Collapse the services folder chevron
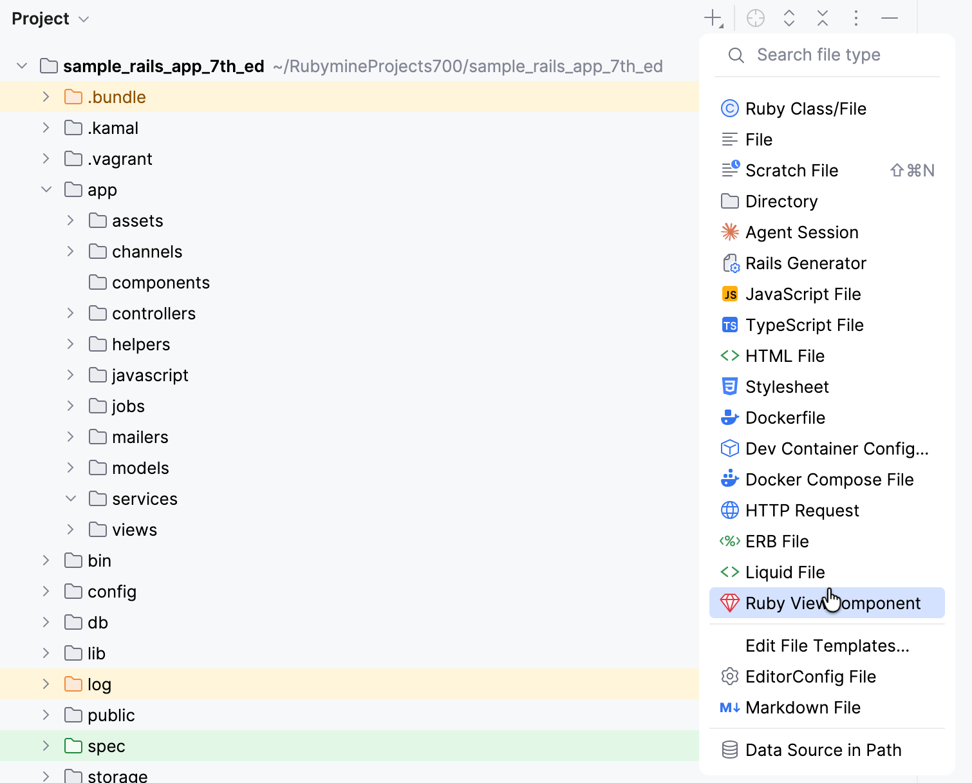Image resolution: width=972 pixels, height=783 pixels. (x=70, y=498)
